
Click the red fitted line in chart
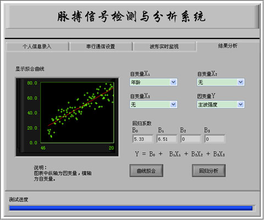pos(81,106)
